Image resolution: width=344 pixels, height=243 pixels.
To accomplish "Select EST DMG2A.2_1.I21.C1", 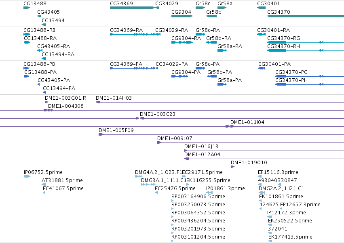I will click(281, 189).
